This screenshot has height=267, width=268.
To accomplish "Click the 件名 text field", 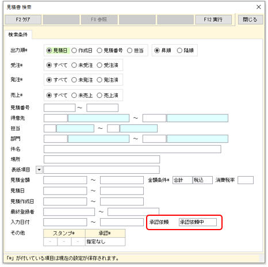I will [132, 149].
